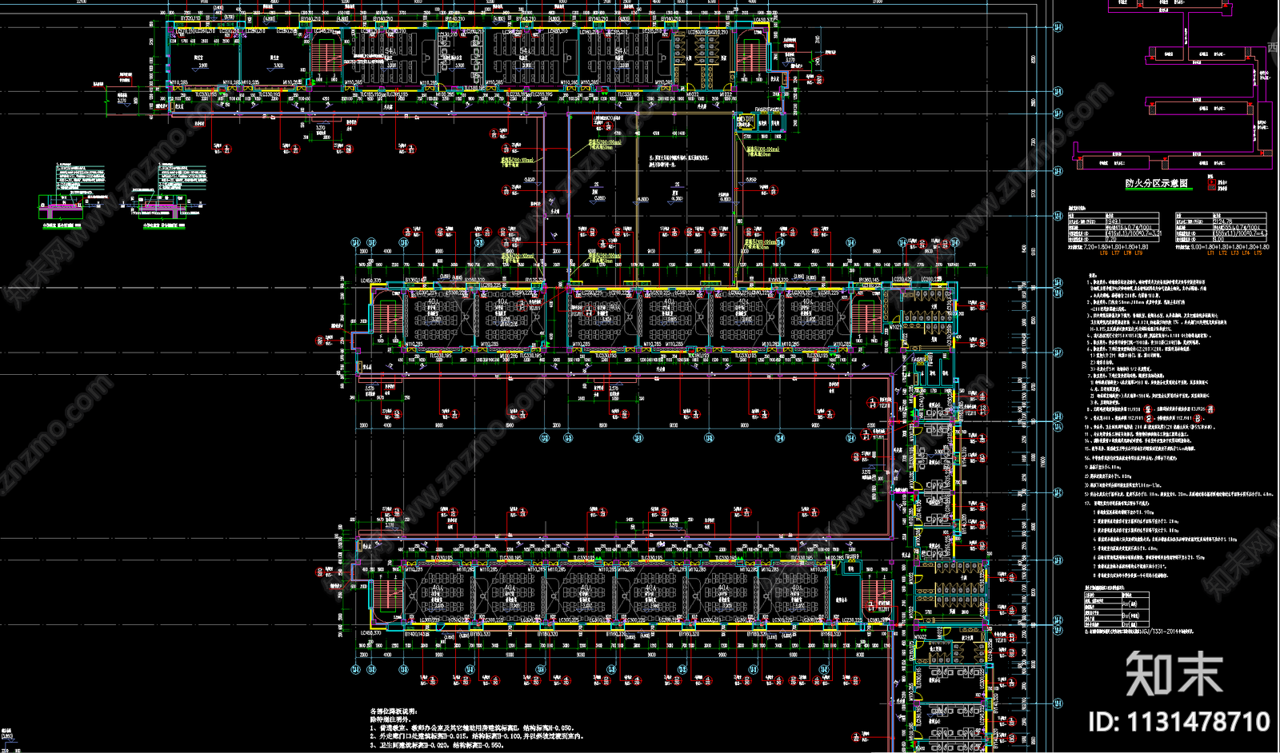1280x753 pixels.
Task: Select note 1 about 普通教室 elevation
Action: pyautogui.click(x=471, y=727)
